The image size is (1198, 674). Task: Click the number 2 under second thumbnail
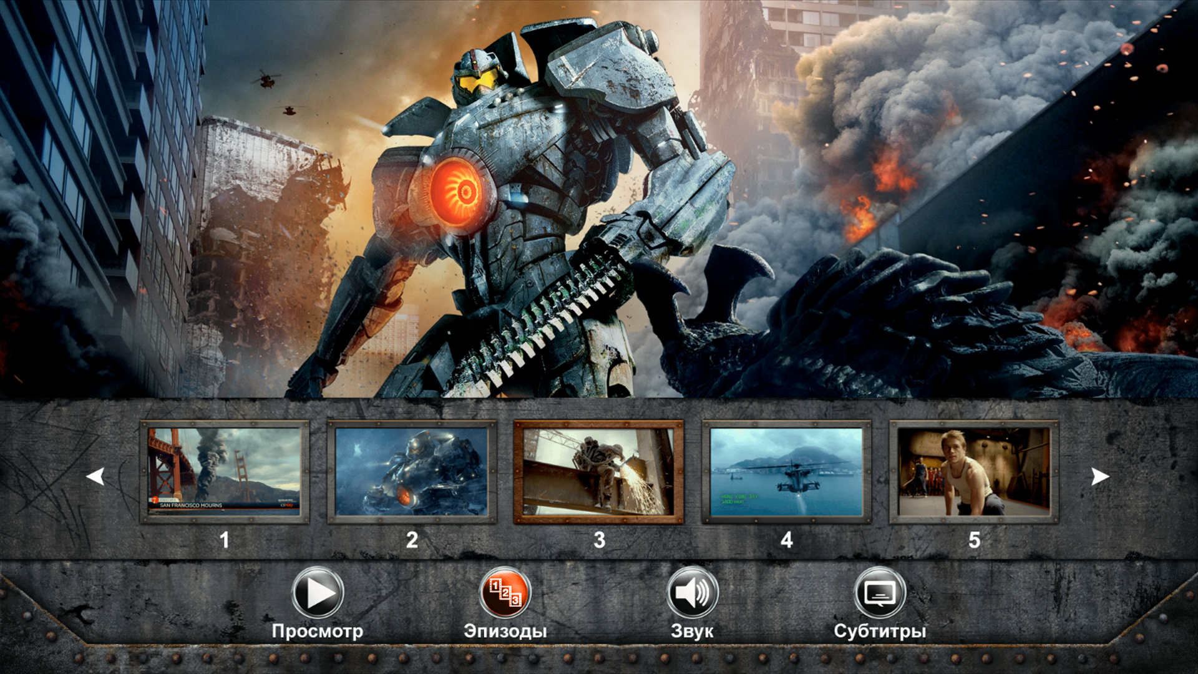(412, 540)
